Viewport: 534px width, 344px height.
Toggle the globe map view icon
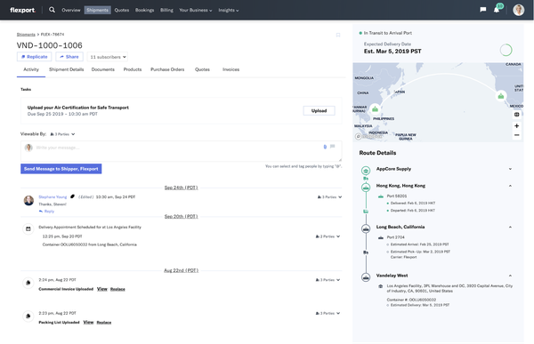516,115
